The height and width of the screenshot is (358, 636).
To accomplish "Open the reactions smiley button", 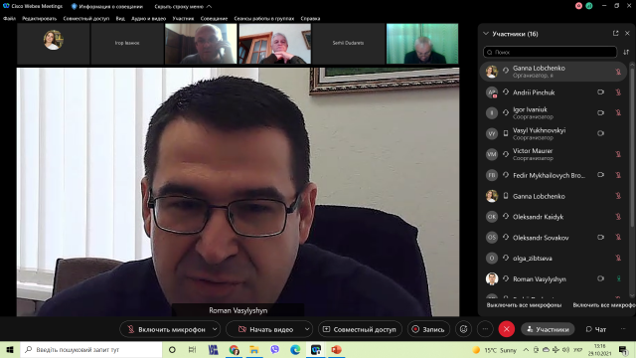I will click(x=464, y=329).
